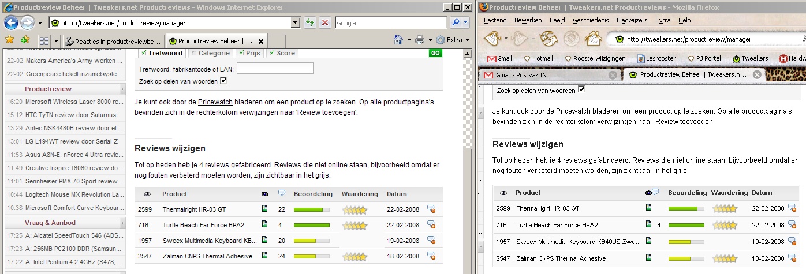Expand the Productreview sidebar section arrow

click(x=122, y=89)
